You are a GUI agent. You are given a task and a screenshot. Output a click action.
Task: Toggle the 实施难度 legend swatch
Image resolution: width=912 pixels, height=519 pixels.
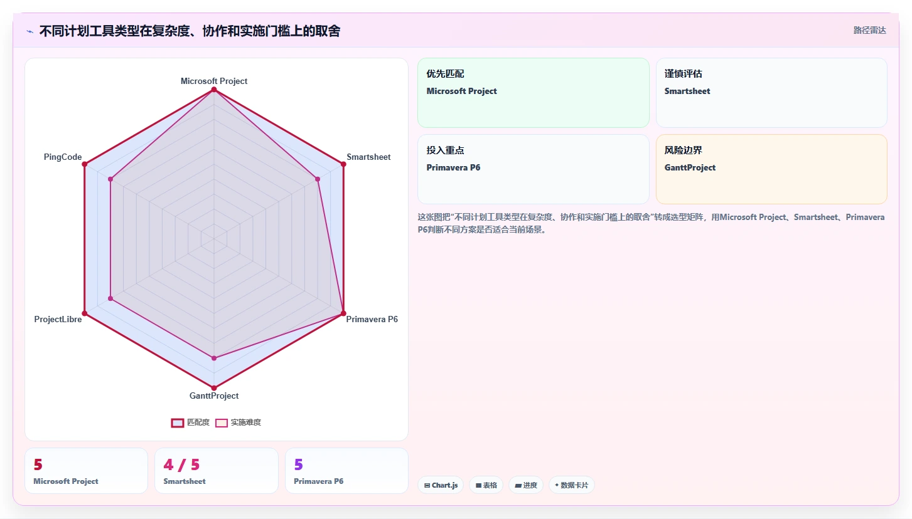[x=222, y=422]
